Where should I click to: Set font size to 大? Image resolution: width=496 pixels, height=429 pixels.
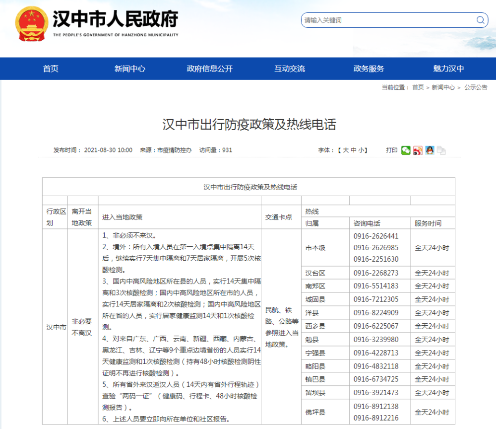(346, 150)
